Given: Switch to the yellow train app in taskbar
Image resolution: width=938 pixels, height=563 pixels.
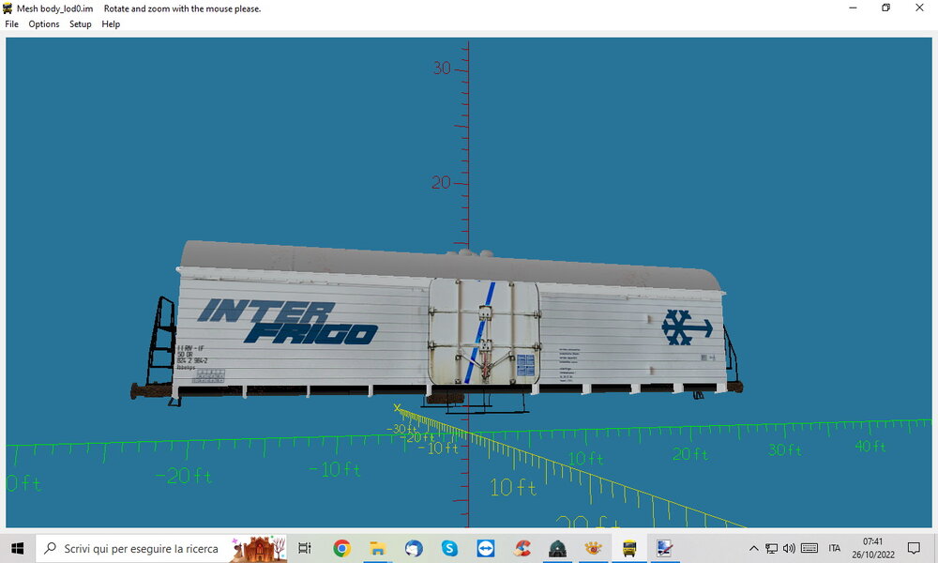Looking at the screenshot, I should click(629, 548).
